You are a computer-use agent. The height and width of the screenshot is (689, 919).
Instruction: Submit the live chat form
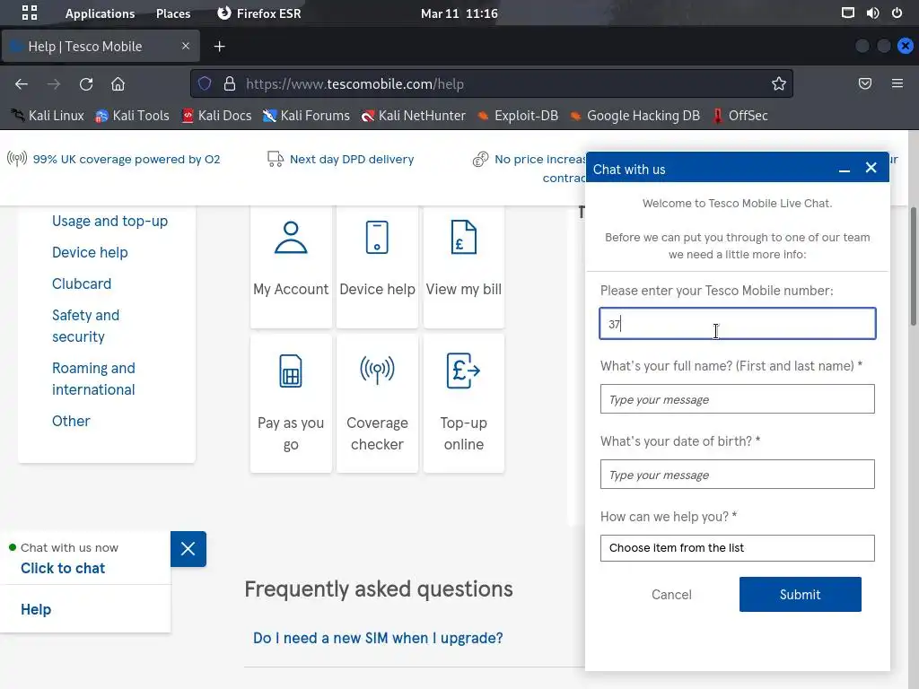click(x=800, y=594)
